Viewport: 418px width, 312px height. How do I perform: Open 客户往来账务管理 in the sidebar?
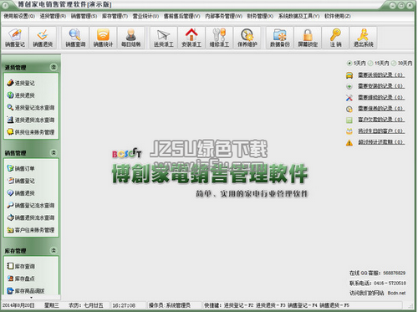pyautogui.click(x=31, y=230)
